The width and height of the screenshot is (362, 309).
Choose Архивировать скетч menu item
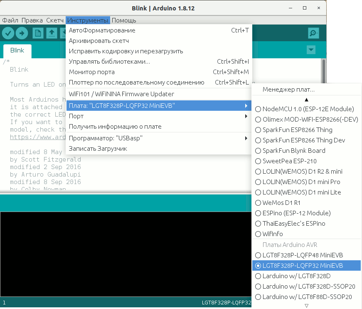coord(159,41)
